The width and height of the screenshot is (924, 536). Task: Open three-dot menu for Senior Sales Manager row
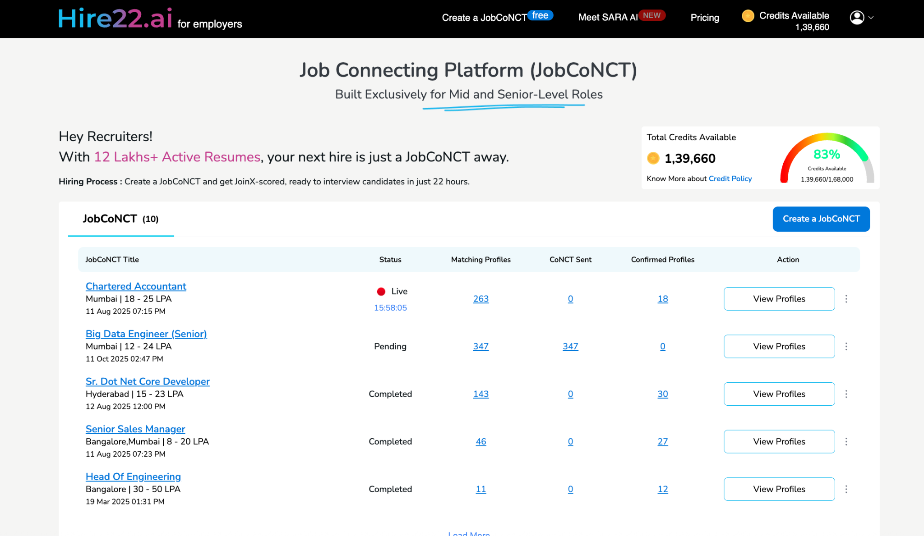pos(846,441)
